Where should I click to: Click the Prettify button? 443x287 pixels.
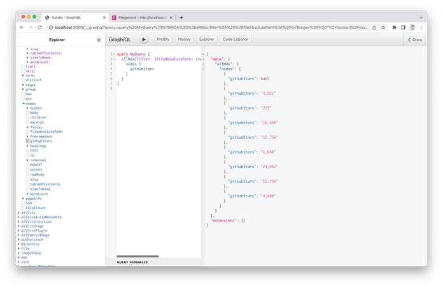(x=162, y=39)
